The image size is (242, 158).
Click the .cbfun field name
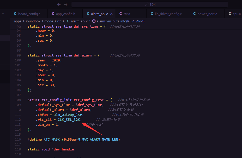tap(42, 115)
